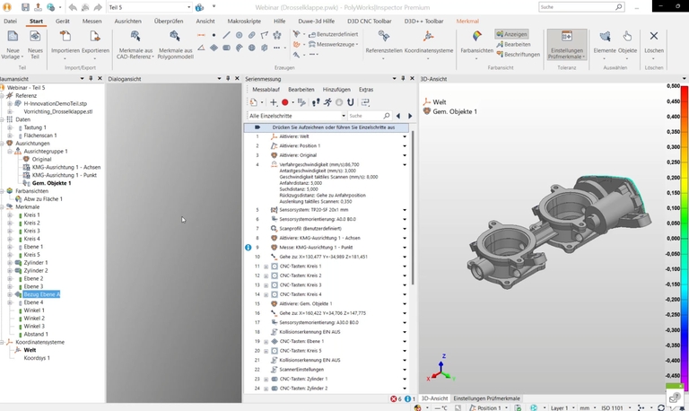Open Merkmale aus Polygonmodell
689x411 pixels.
[x=175, y=45]
